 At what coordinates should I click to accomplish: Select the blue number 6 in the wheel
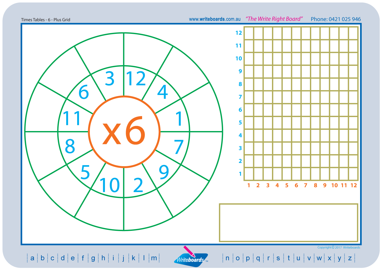click(84, 92)
